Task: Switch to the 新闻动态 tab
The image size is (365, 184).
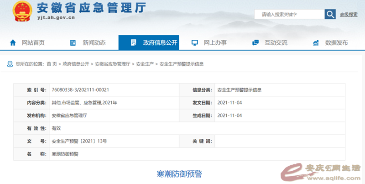Action: (94, 42)
